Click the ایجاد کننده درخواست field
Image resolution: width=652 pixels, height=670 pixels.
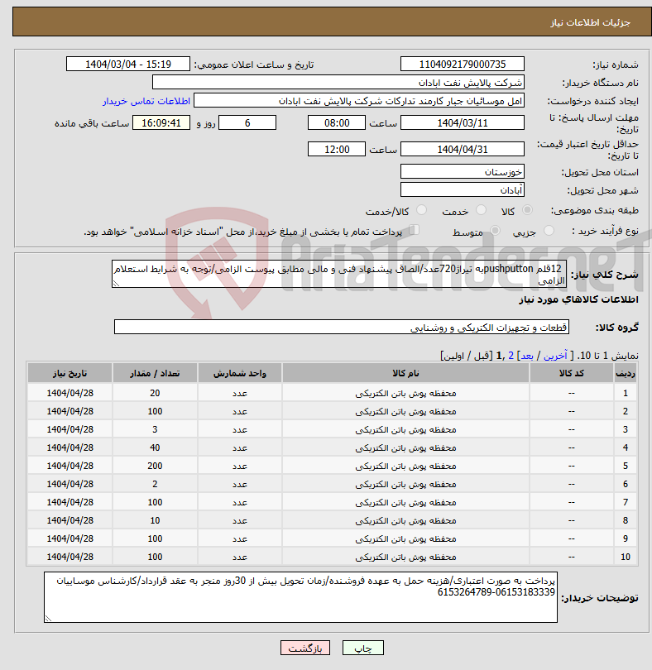359,101
